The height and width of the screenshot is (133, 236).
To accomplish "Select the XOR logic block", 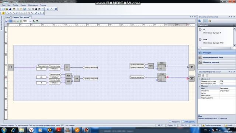I will (151, 66).
